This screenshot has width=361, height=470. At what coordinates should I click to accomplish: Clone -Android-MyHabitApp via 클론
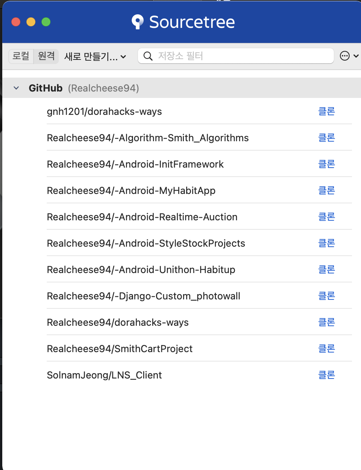coord(327,191)
